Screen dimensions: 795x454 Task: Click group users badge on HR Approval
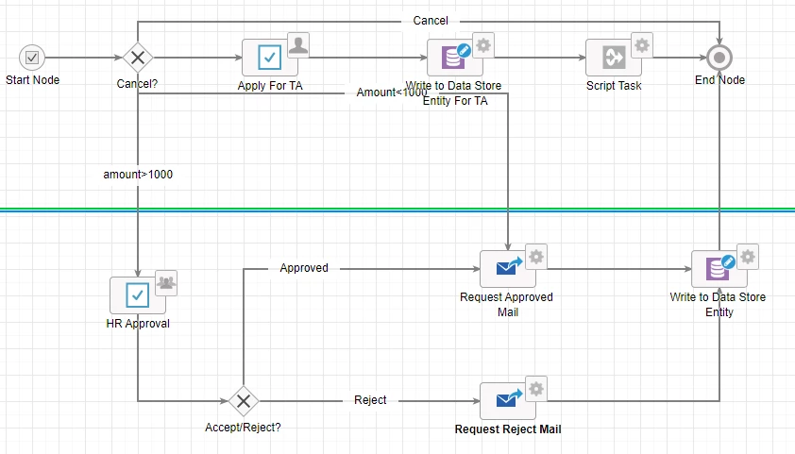click(166, 282)
